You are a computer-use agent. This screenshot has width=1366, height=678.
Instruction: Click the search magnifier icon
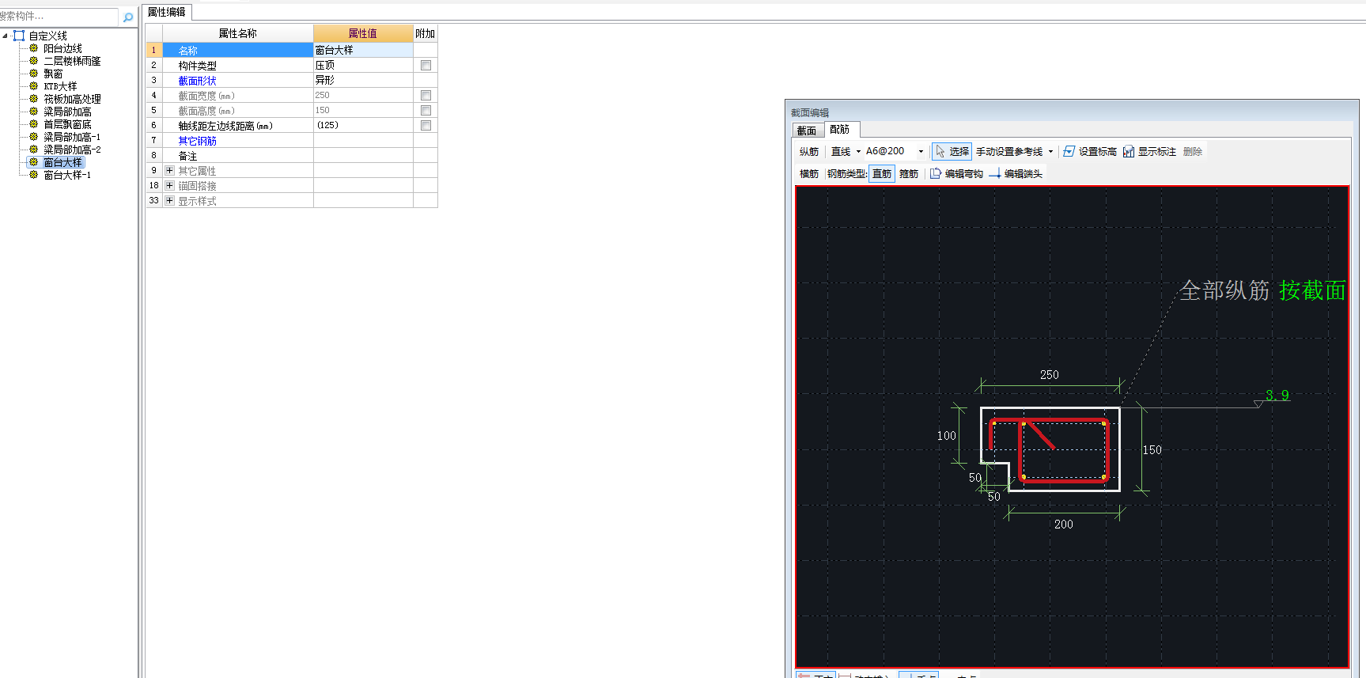coord(128,17)
